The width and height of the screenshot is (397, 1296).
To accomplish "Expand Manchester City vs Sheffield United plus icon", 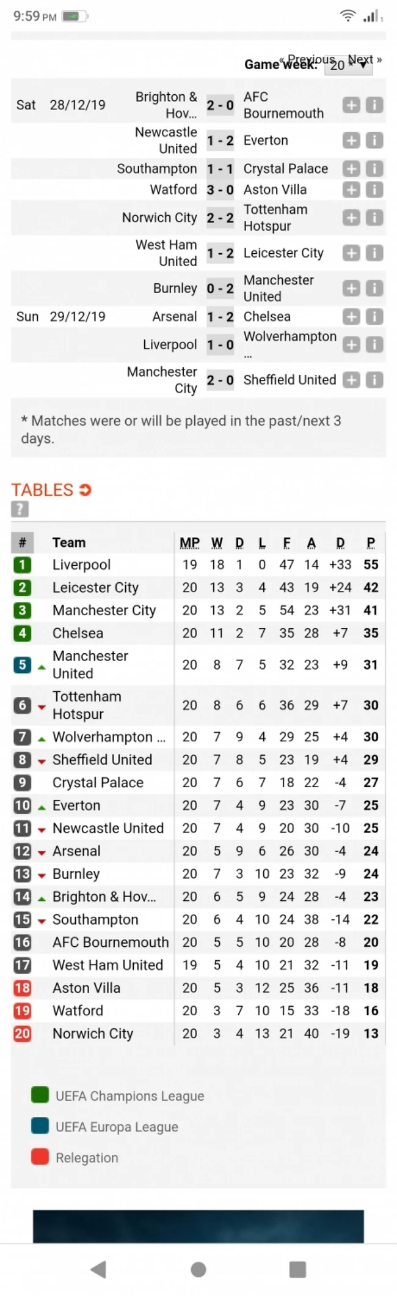I will pos(351,380).
